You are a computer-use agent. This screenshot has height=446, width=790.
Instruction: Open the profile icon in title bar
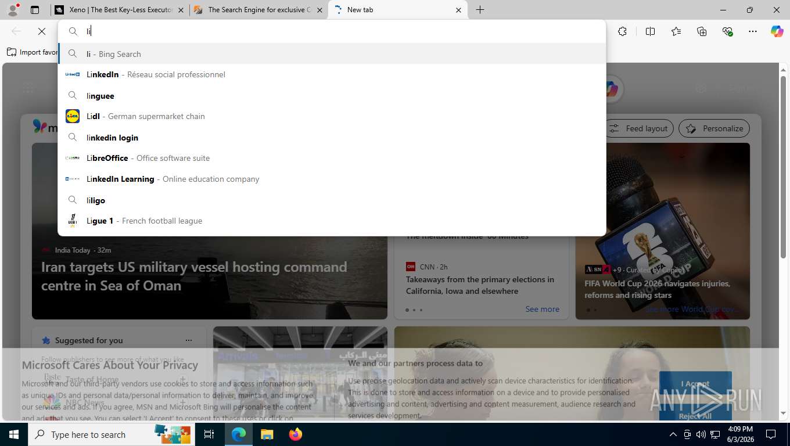pos(13,10)
